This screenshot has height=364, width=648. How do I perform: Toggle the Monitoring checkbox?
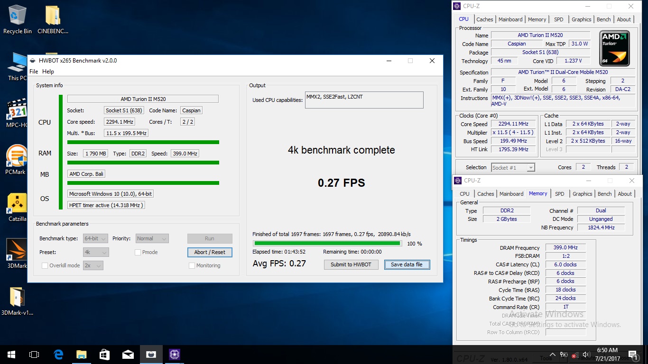coord(192,265)
